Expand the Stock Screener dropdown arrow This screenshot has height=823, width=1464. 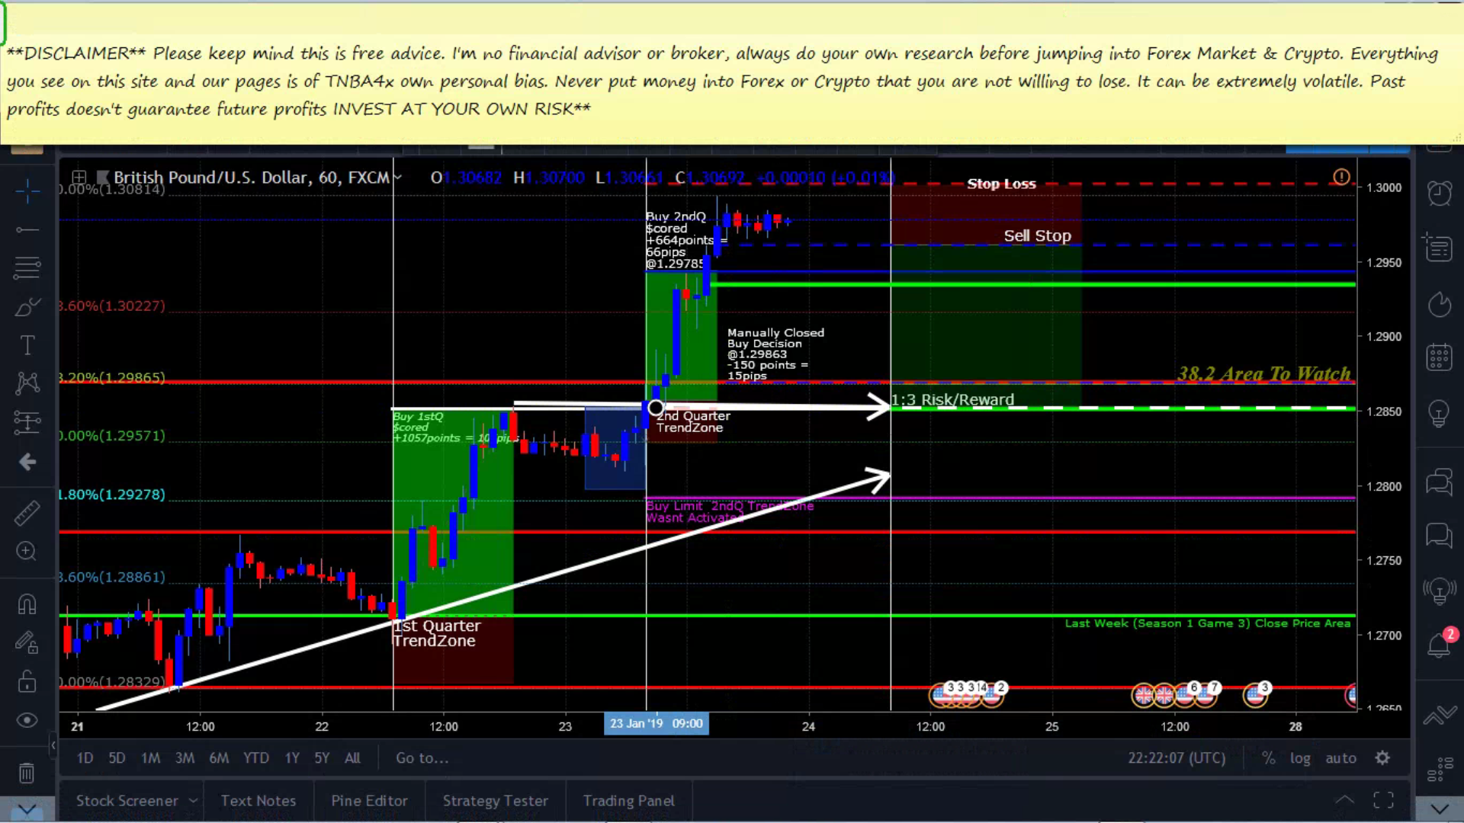(x=193, y=801)
